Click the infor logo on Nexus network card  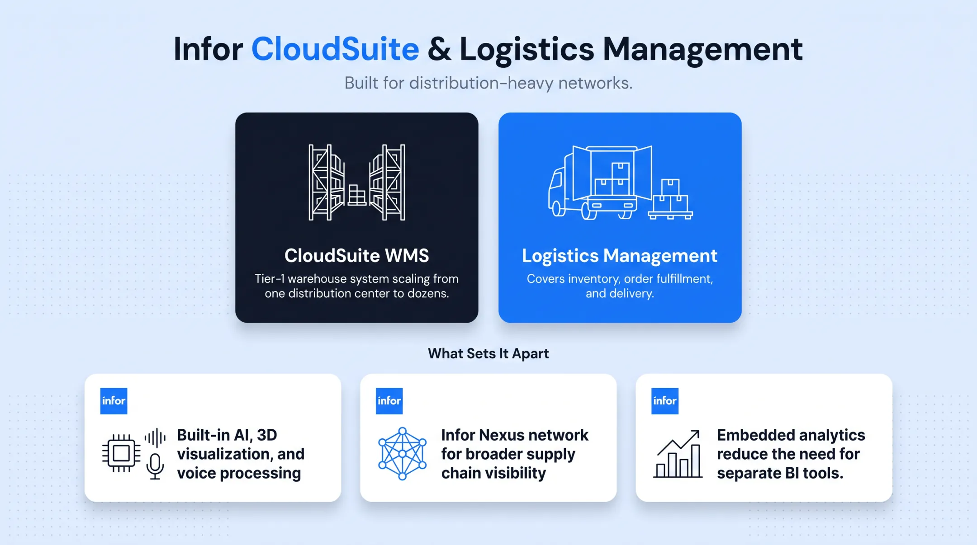pos(389,401)
